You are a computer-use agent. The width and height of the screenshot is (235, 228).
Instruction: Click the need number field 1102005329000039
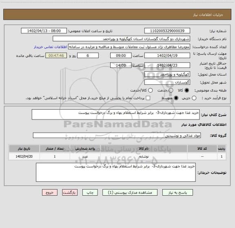[167, 31]
